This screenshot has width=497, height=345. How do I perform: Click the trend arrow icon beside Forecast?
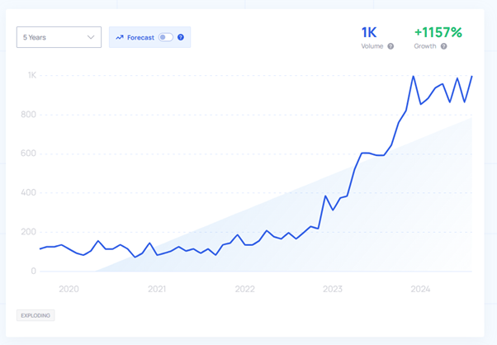120,37
